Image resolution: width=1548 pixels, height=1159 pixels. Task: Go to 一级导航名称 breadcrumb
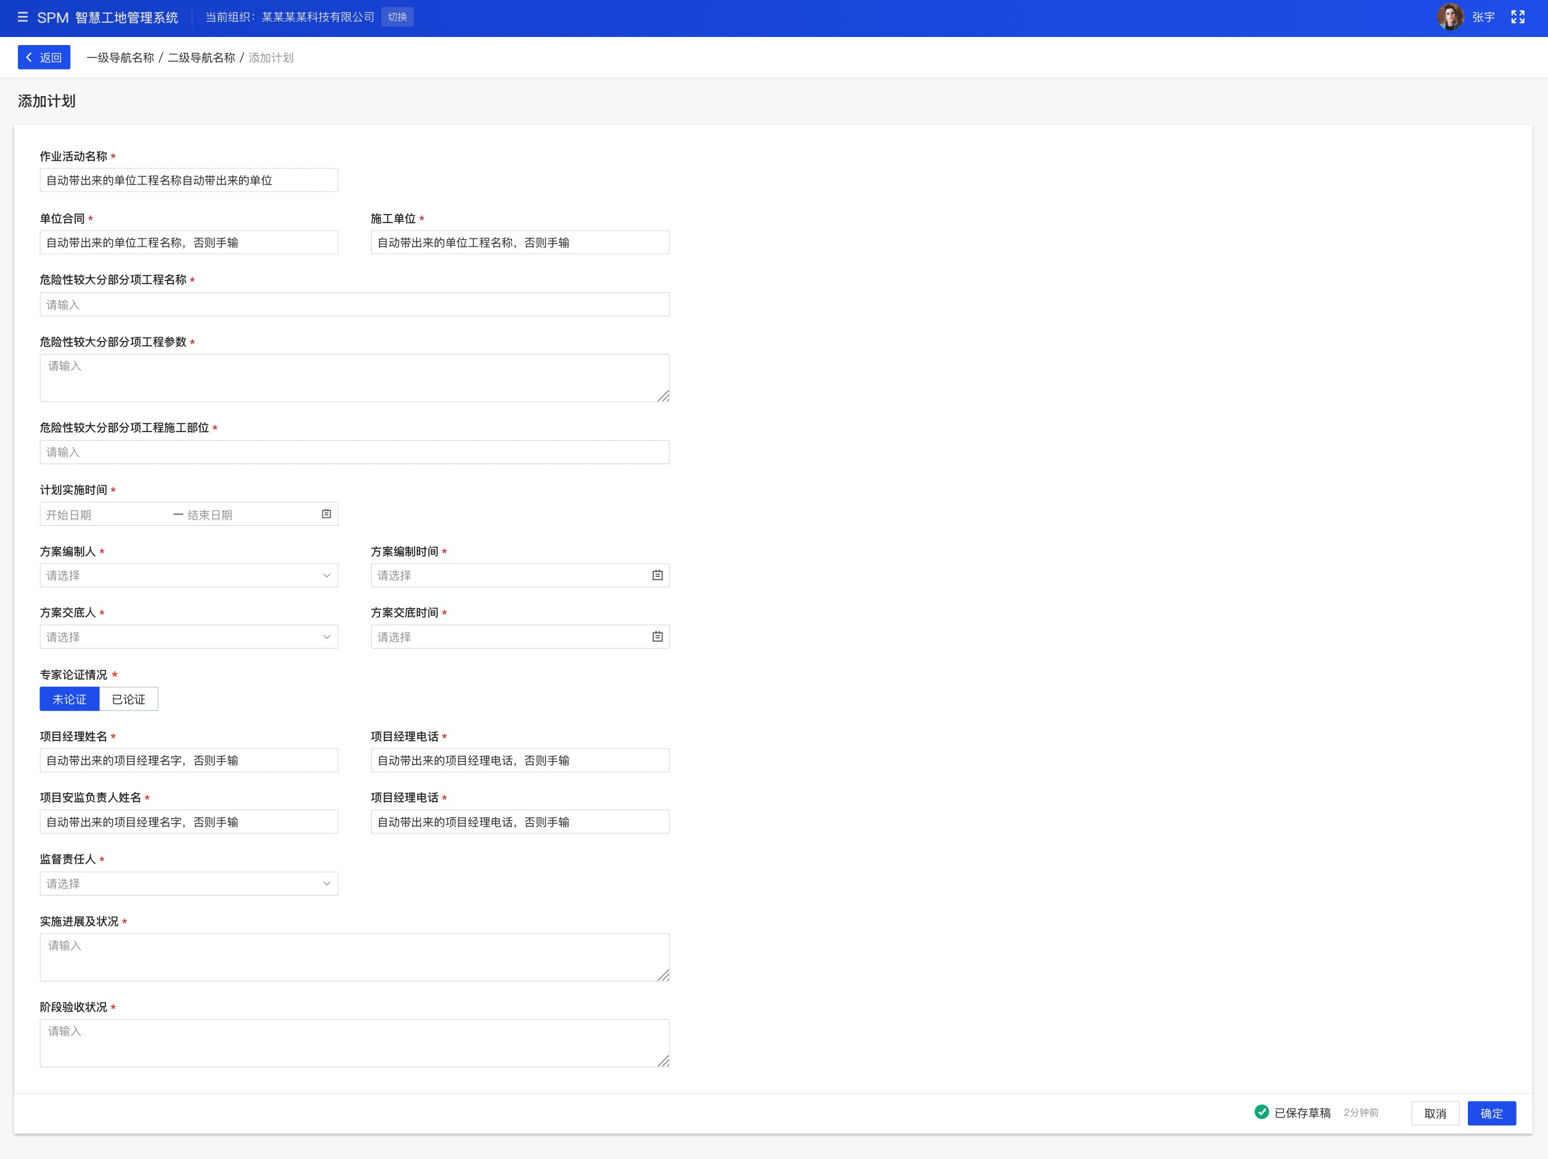tap(120, 57)
